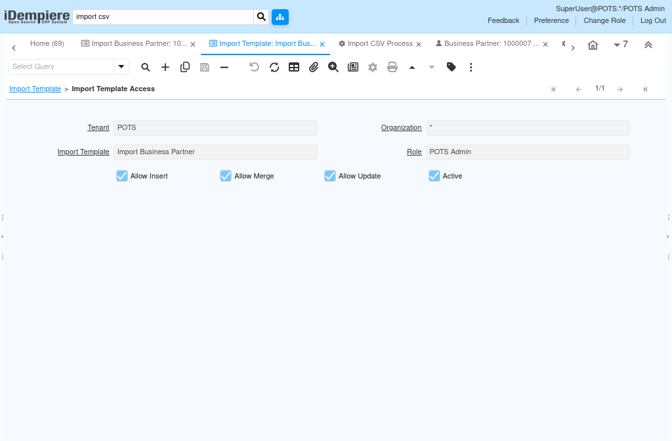Click the Role field POTS Admin
Viewport: 672px width, 441px height.
[528, 152]
